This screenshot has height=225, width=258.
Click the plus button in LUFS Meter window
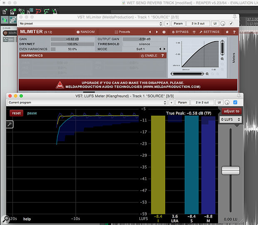[171, 102]
